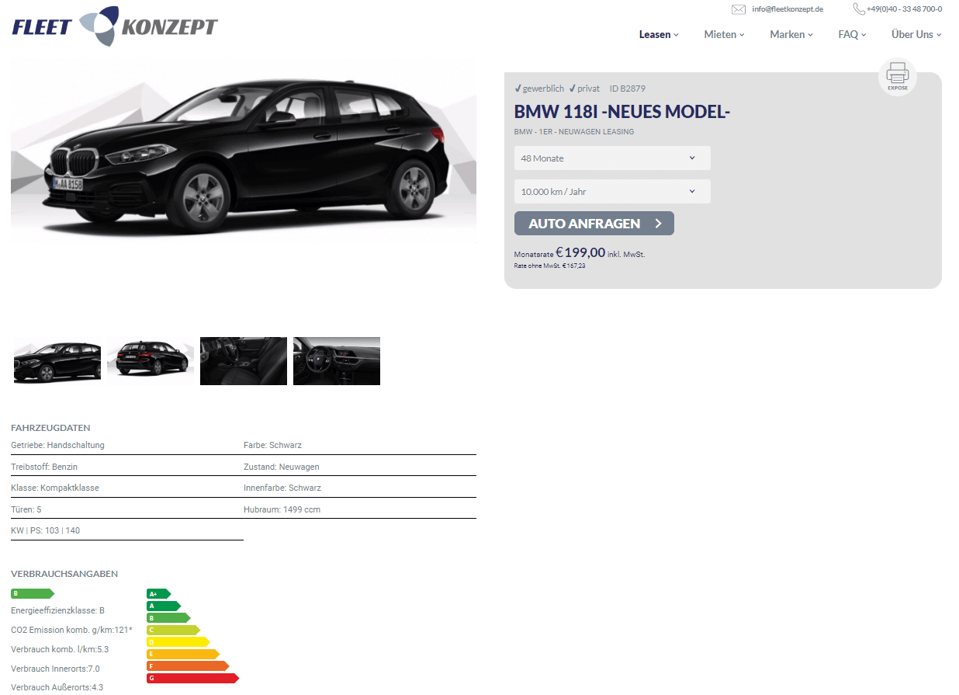This screenshot has height=695, width=959.
Task: Print the Exposé using the printer icon
Action: (x=898, y=77)
